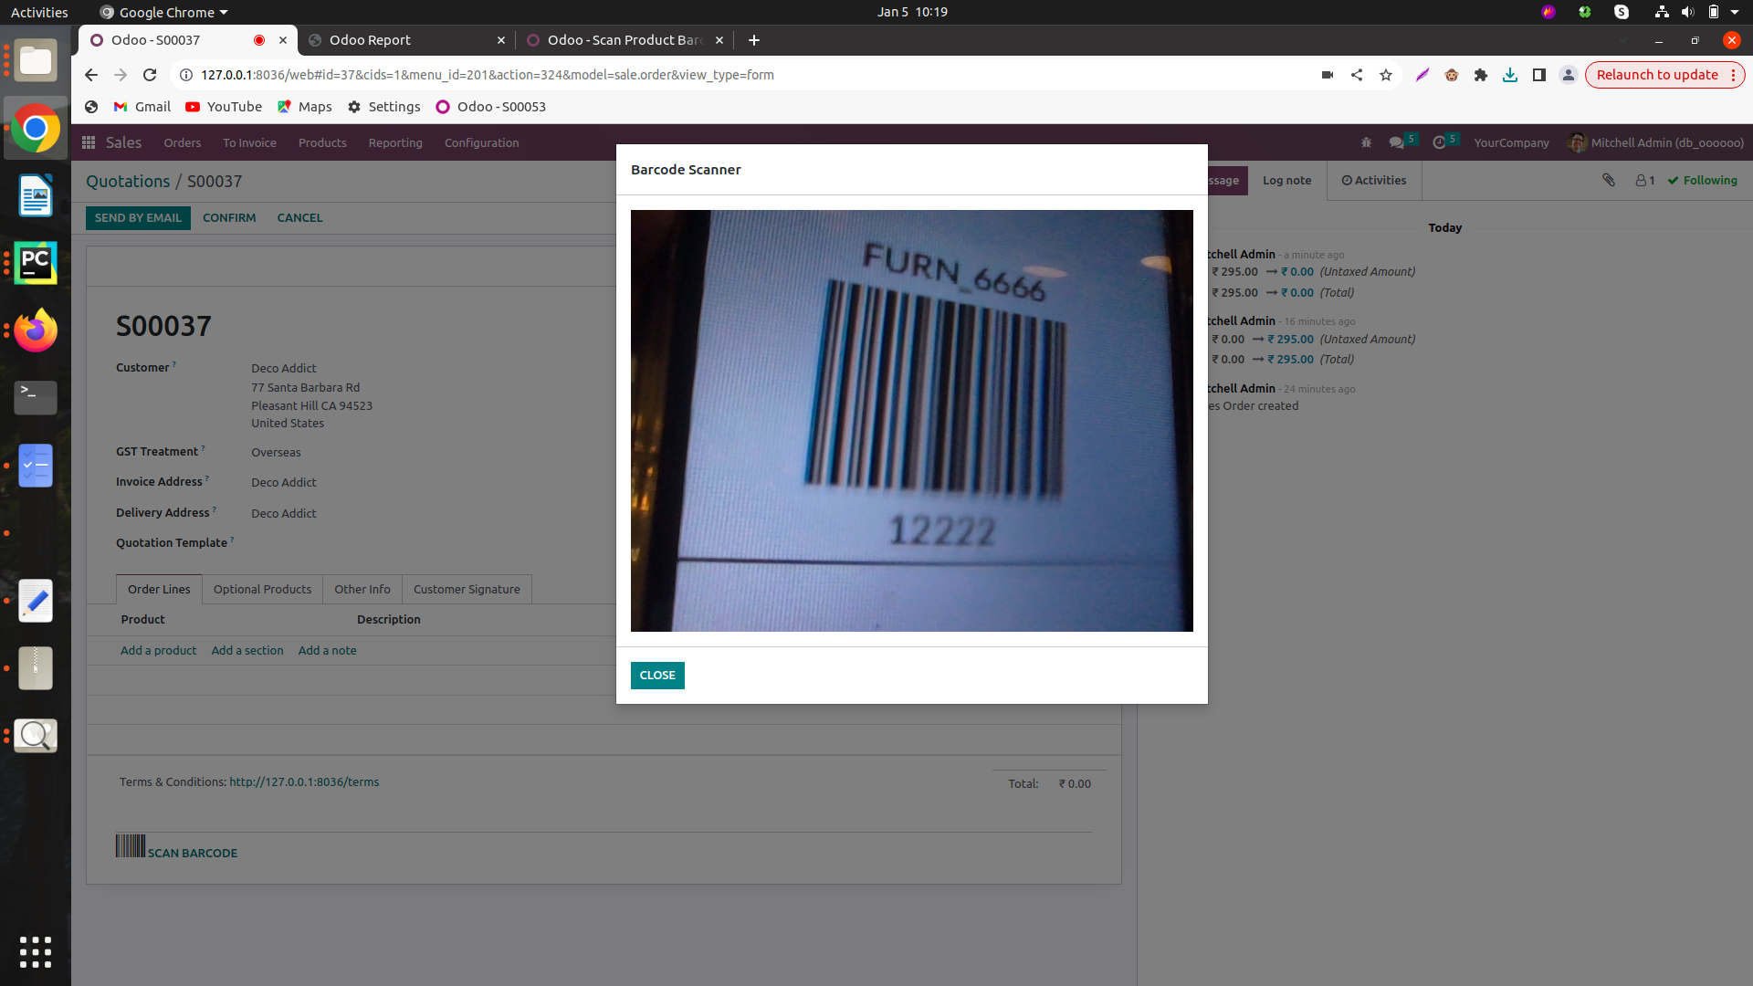Click the share page icon
Viewport: 1753px width, 986px height.
(x=1357, y=75)
